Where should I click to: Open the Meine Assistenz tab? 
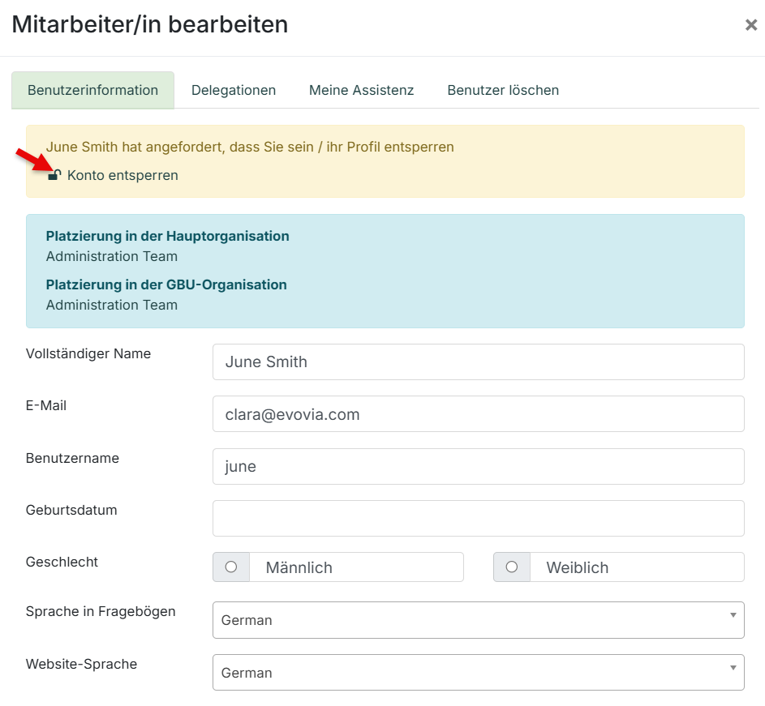point(362,90)
